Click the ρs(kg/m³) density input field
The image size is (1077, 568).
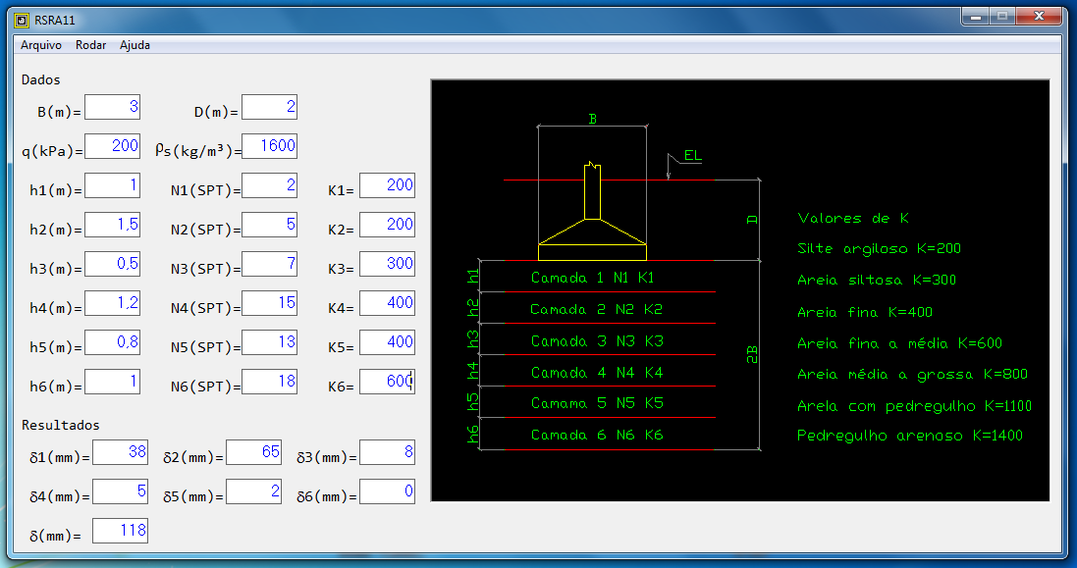269,146
